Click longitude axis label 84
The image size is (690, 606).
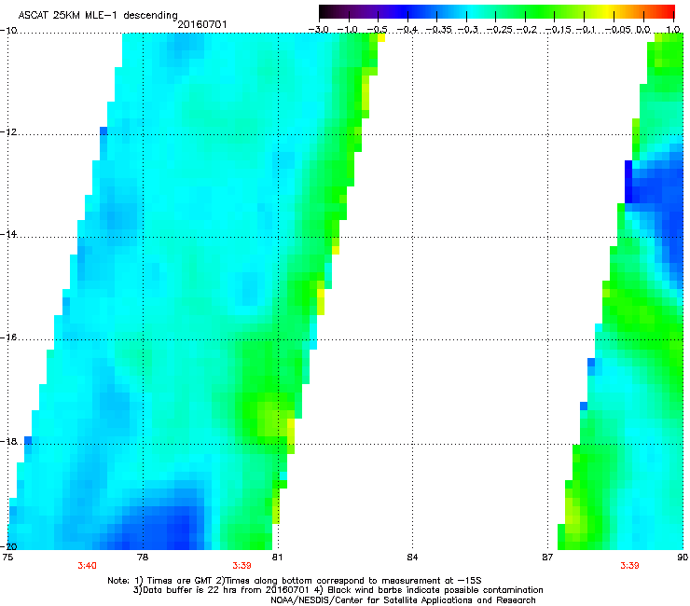pos(412,558)
